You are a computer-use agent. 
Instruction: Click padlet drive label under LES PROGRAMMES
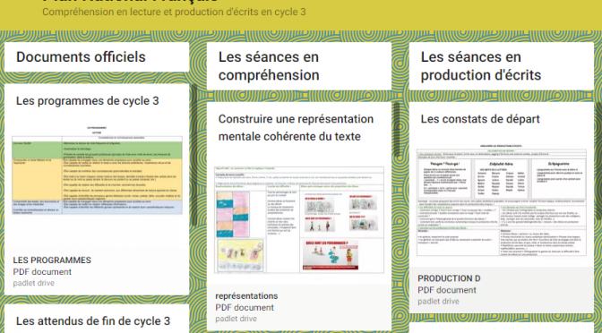(34, 283)
